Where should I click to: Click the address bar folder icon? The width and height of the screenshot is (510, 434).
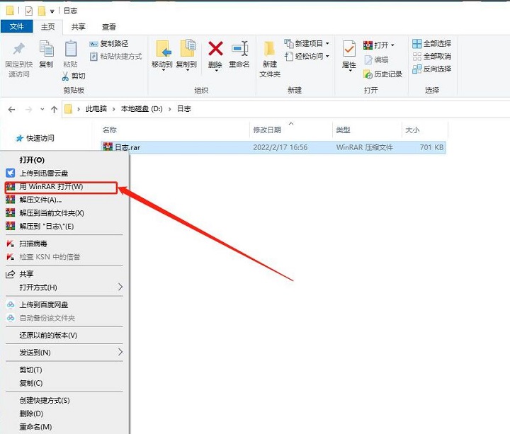click(68, 109)
